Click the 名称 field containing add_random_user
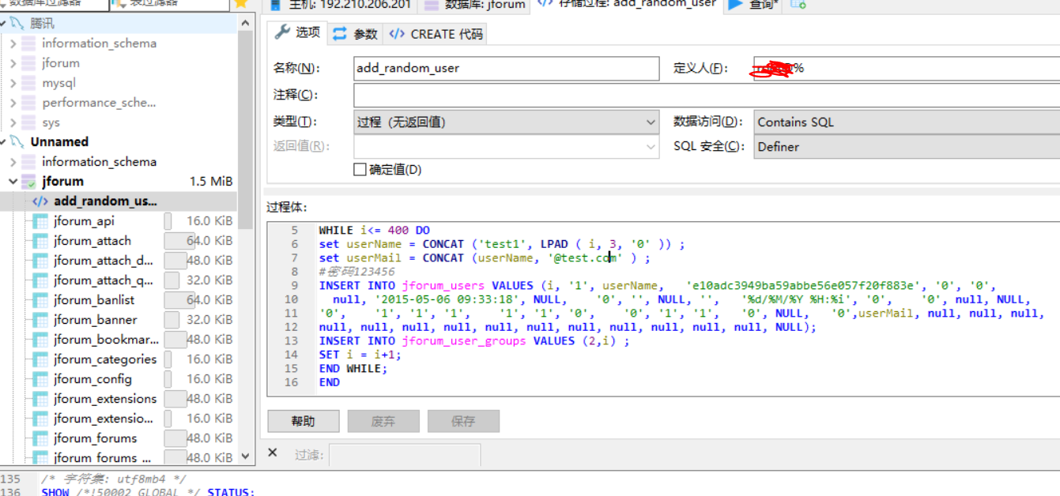Viewport: 1060px width, 496px height. click(x=506, y=68)
